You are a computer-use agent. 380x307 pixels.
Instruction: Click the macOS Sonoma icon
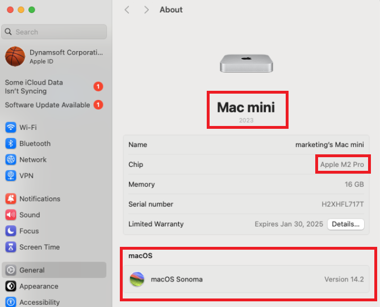(x=137, y=279)
